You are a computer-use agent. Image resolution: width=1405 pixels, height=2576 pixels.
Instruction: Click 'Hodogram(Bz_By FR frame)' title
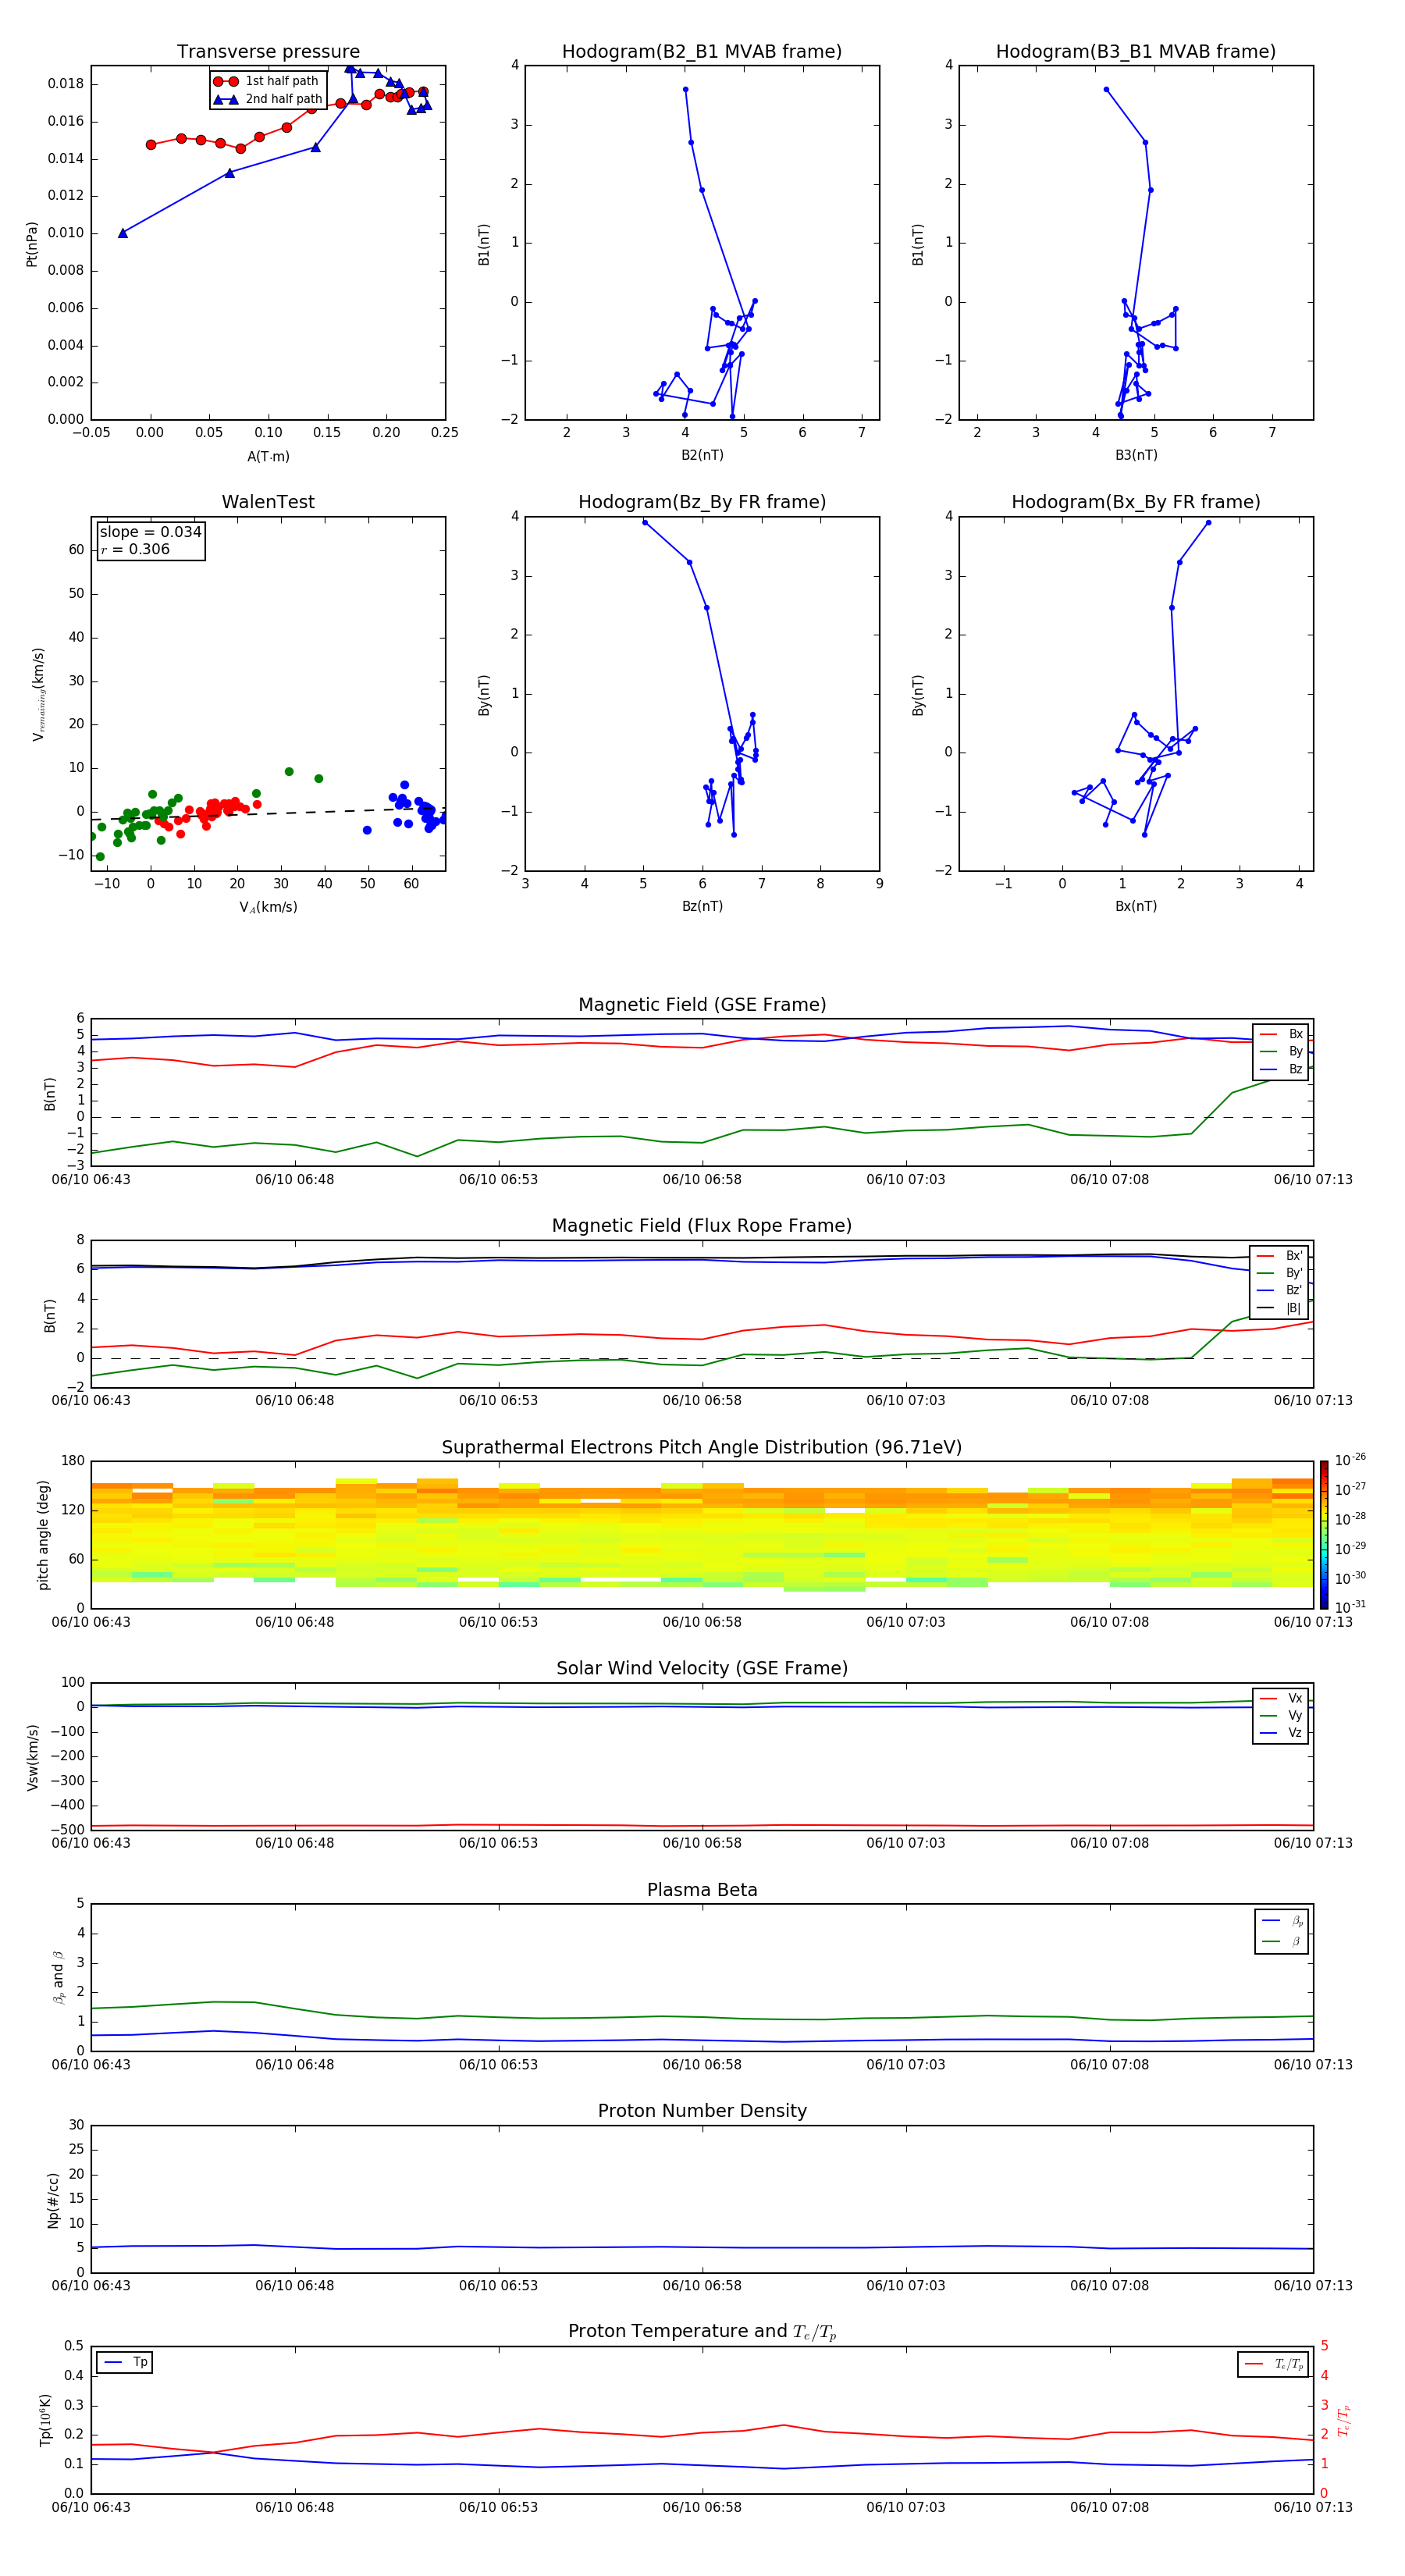(702, 502)
